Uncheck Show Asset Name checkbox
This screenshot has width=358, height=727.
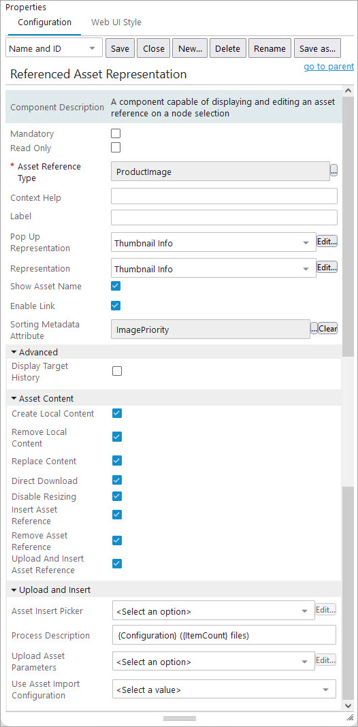click(x=116, y=286)
